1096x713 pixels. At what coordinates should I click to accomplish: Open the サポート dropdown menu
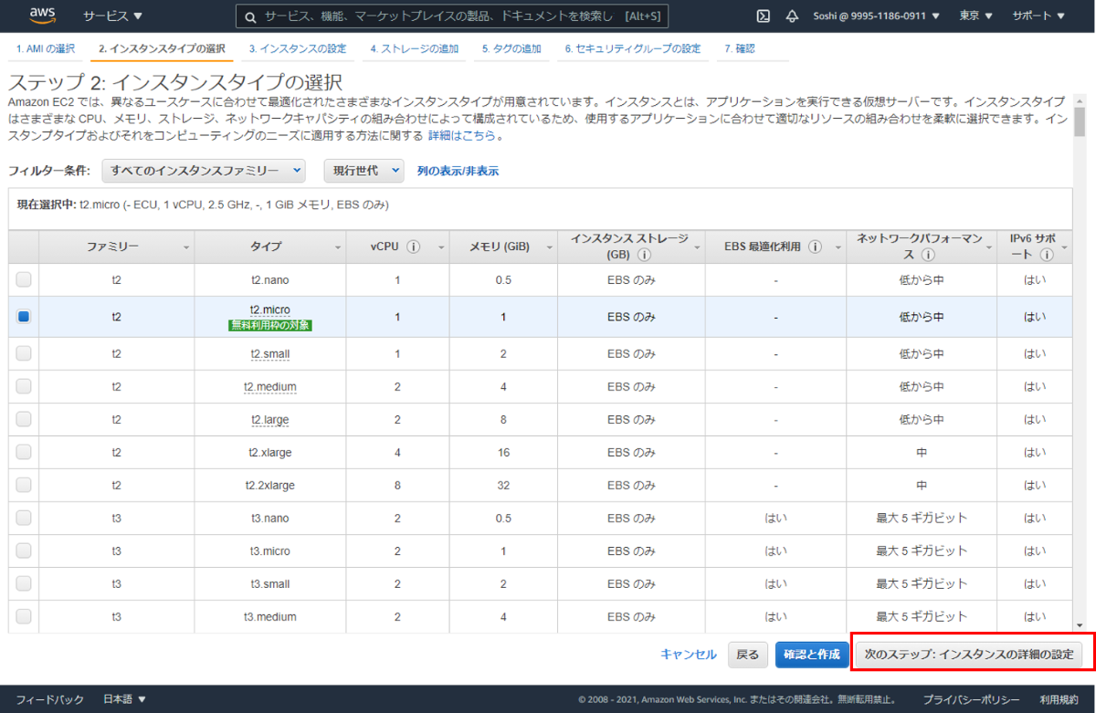click(1038, 16)
